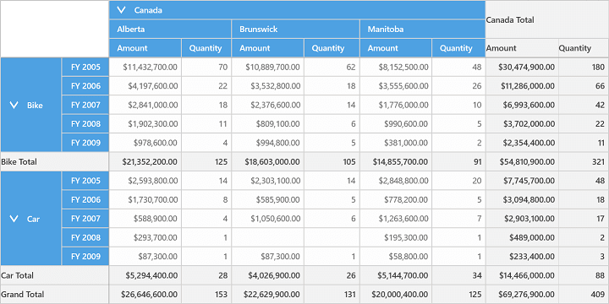
Task: Click Manitoba's Amount column header
Action: pyautogui.click(x=396, y=48)
